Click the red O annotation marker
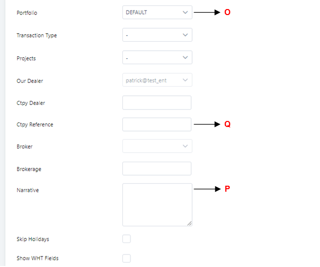The width and height of the screenshot is (320, 267). pos(227,12)
